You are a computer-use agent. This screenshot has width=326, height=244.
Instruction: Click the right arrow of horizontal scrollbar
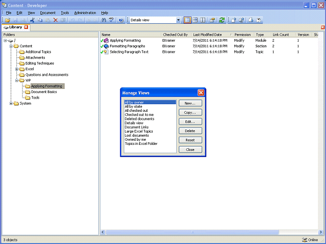pos(320,232)
